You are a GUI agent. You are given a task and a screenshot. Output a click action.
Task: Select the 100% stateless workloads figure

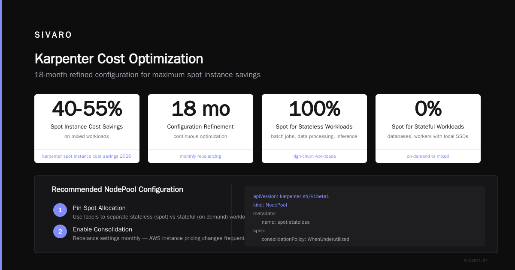(314, 108)
